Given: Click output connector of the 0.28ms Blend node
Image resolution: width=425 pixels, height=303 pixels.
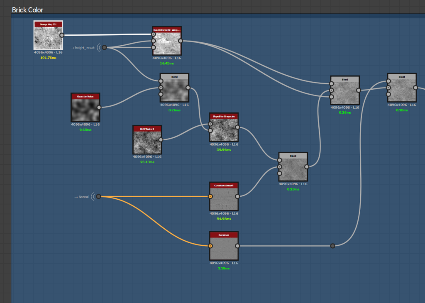Looking at the screenshot, I should point(415,88).
